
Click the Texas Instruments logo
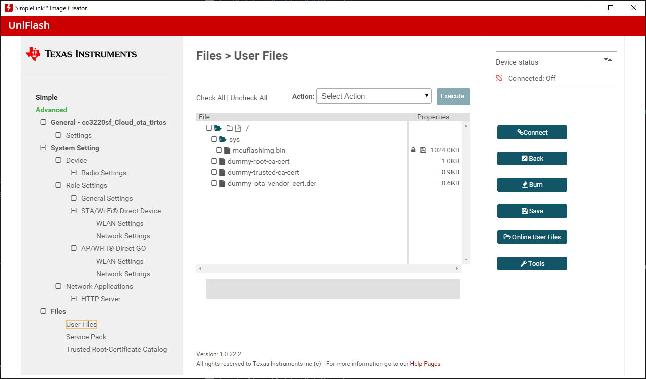pyautogui.click(x=81, y=54)
